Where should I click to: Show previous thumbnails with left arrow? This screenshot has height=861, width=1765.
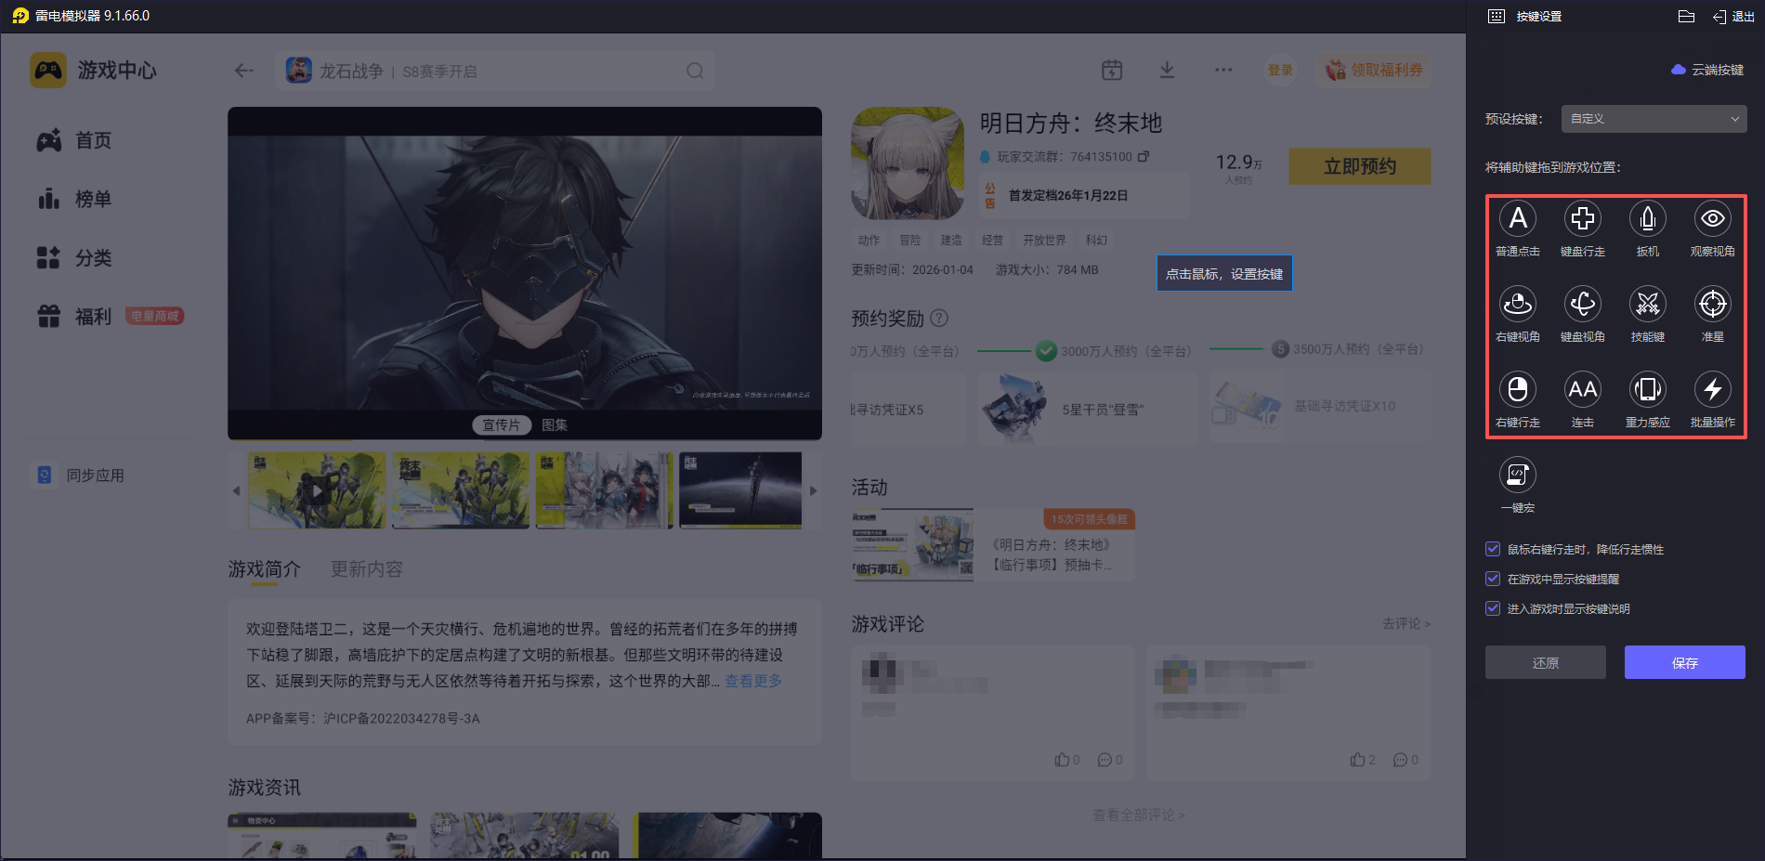pos(236,490)
